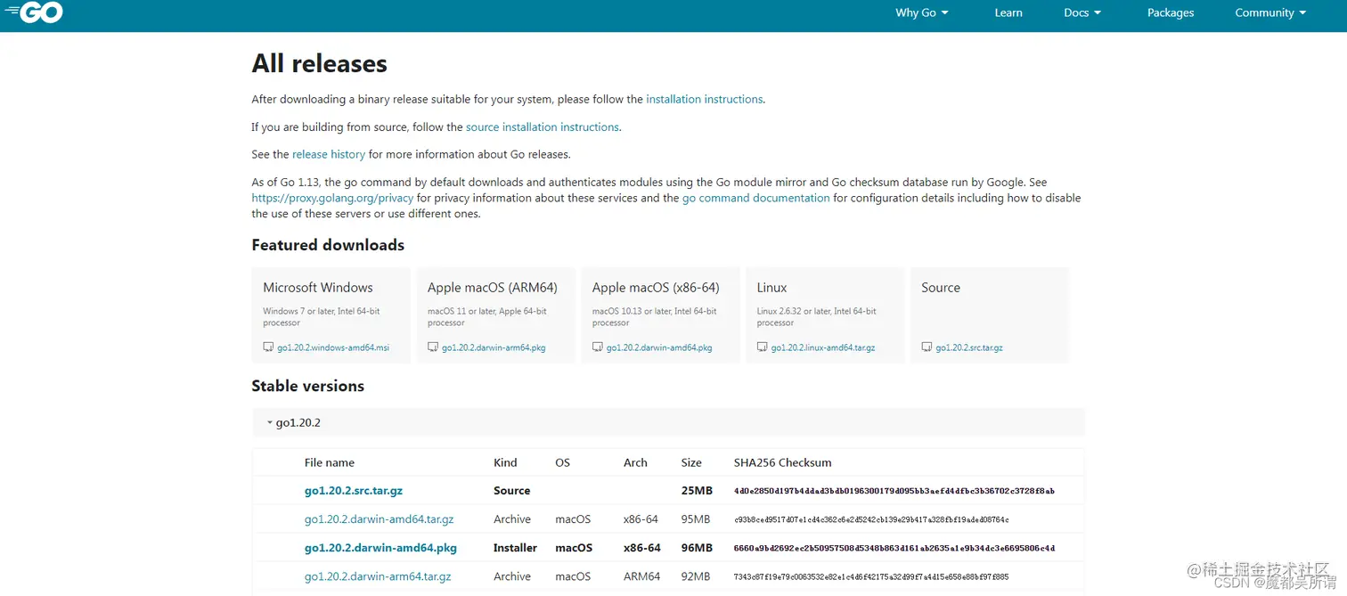Open the Why Go dropdown menu

pos(922,12)
